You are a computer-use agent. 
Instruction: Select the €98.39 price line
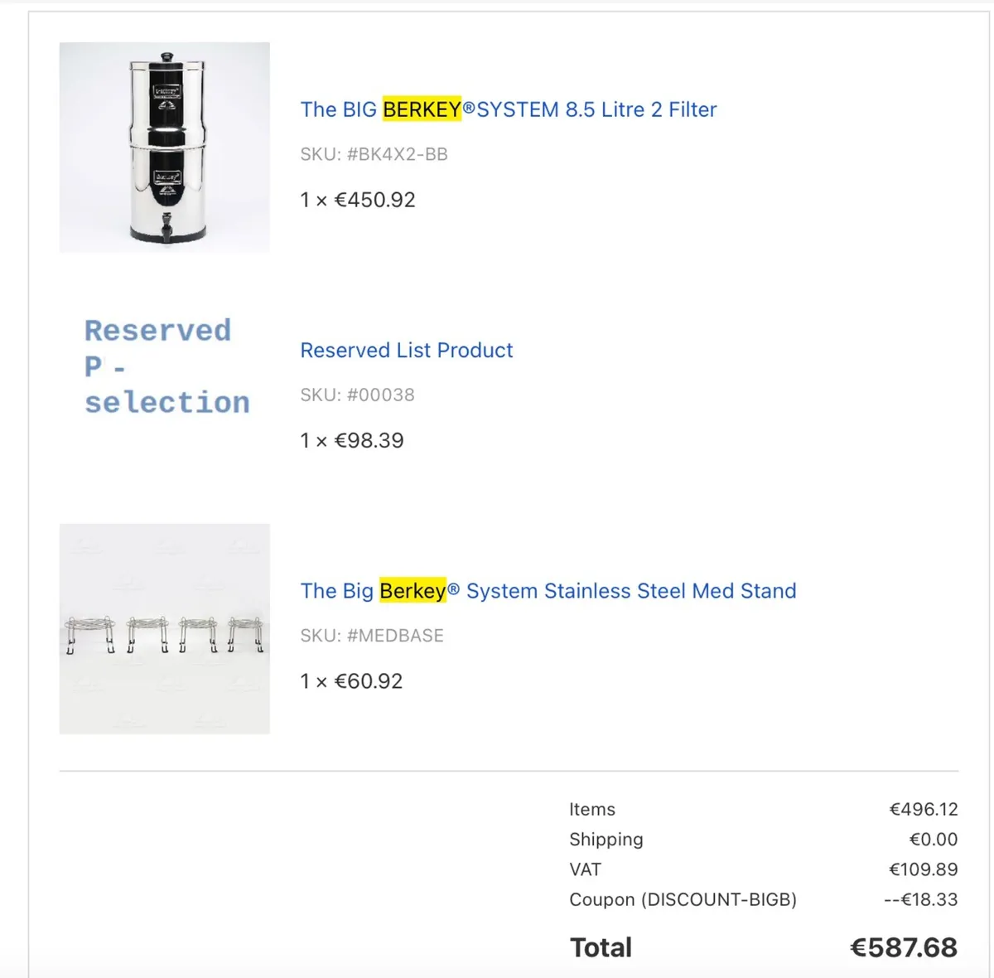pyautogui.click(x=351, y=440)
